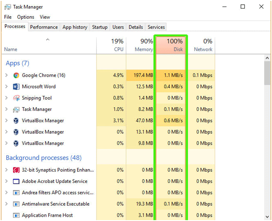The width and height of the screenshot is (272, 221).
Task: Click the 0.6 MB/s disk cell
Action: pyautogui.click(x=171, y=121)
